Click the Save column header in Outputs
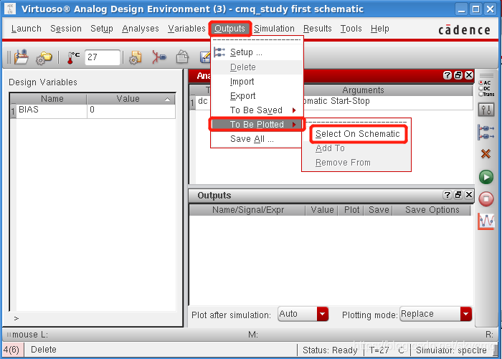The image size is (502, 359). (379, 210)
